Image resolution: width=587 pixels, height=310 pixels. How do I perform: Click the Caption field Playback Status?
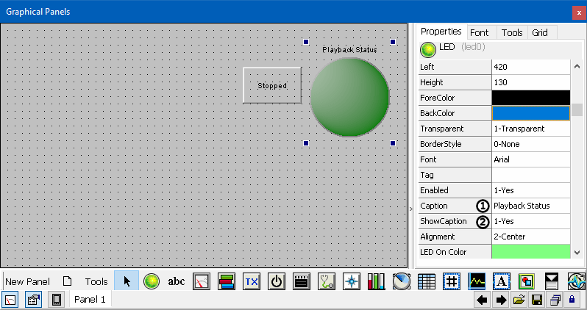(x=530, y=206)
